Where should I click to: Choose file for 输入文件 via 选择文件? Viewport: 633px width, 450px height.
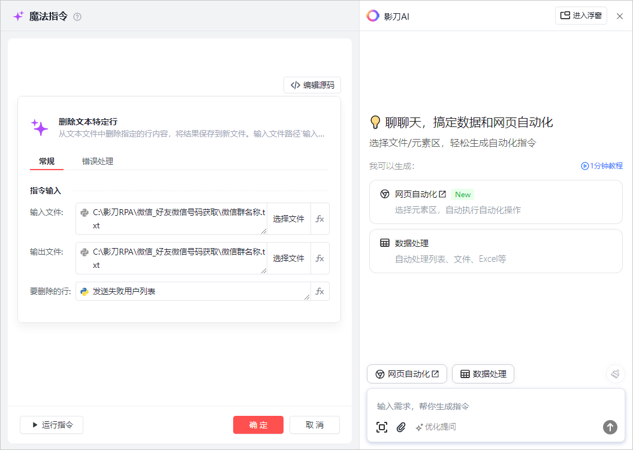(289, 219)
